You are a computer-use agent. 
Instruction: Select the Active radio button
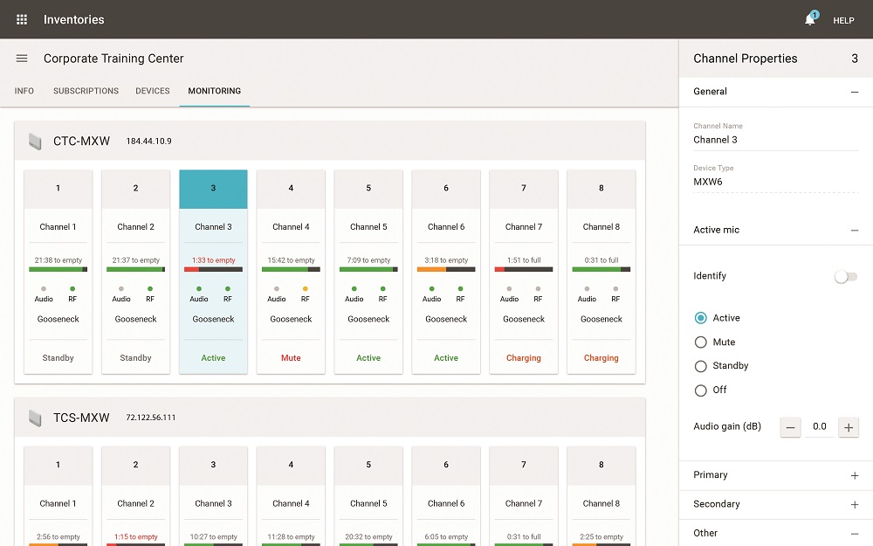[701, 318]
